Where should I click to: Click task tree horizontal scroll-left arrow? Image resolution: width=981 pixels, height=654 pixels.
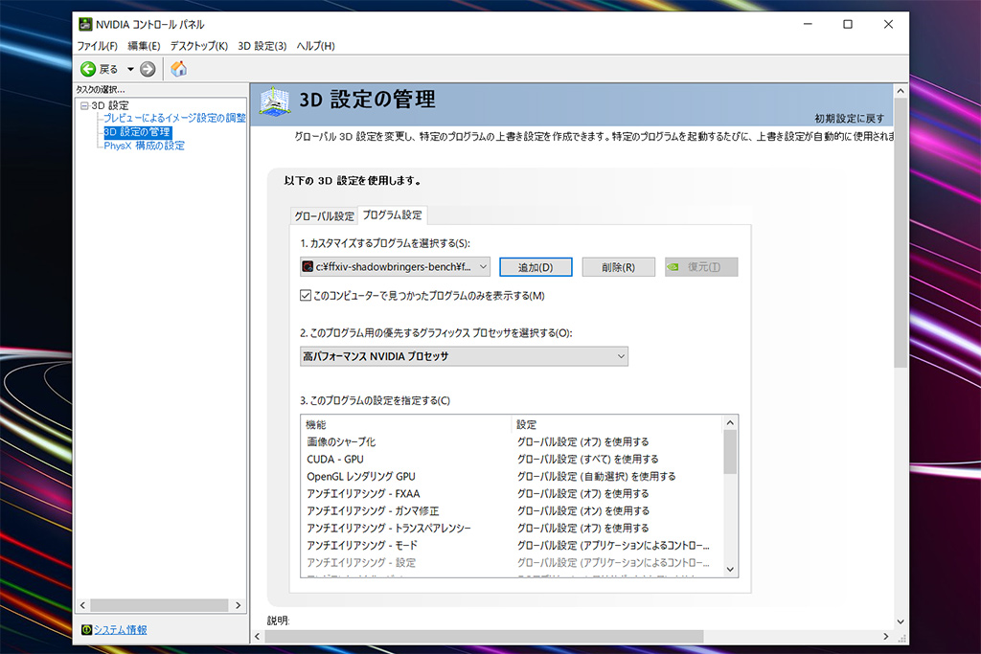[82, 605]
